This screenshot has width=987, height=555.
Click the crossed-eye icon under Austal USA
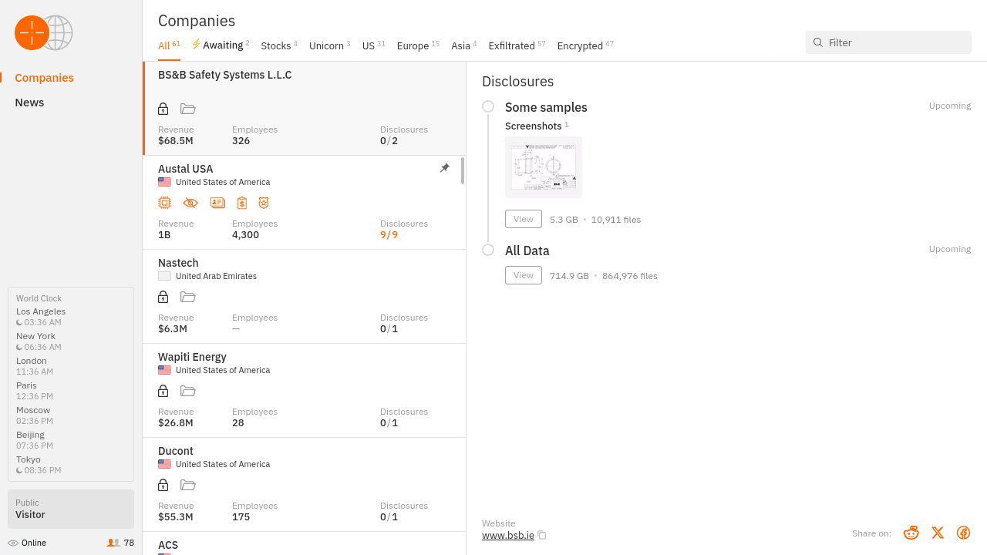tap(190, 203)
